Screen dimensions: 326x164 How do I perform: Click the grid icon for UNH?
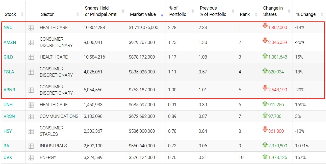coord(31,105)
